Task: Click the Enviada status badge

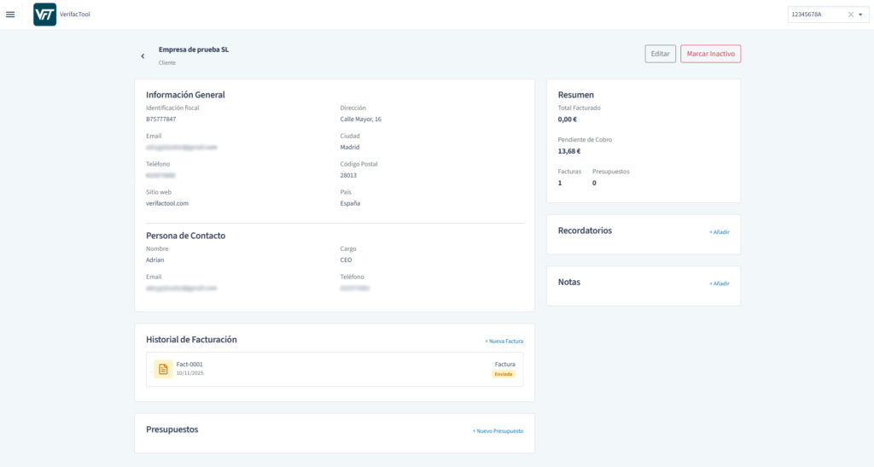Action: coord(504,374)
